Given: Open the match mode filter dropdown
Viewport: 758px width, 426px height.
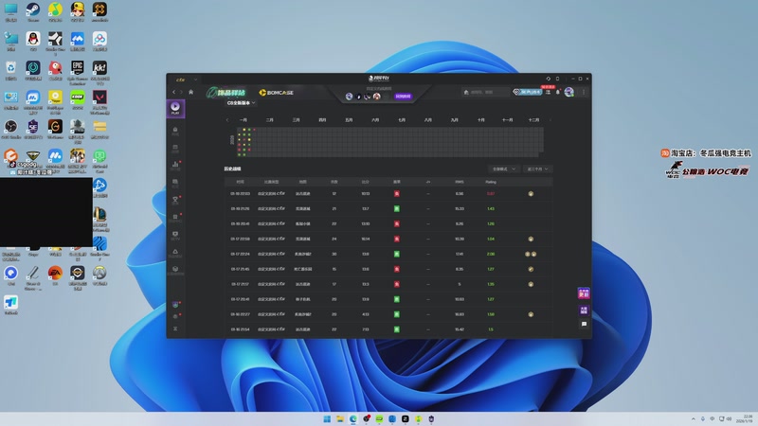Looking at the screenshot, I should pyautogui.click(x=503, y=169).
